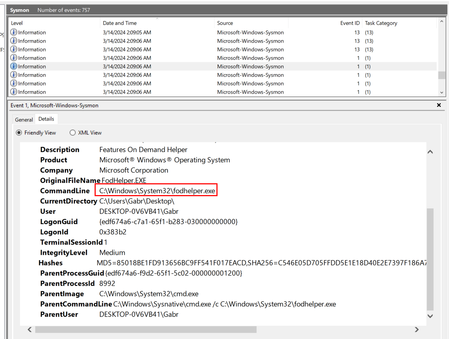The width and height of the screenshot is (449, 339).
Task: Sort events by the Event ID column header
Action: pos(349,23)
